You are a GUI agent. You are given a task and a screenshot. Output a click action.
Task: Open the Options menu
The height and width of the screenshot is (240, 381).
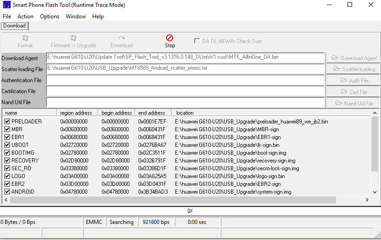click(50, 16)
